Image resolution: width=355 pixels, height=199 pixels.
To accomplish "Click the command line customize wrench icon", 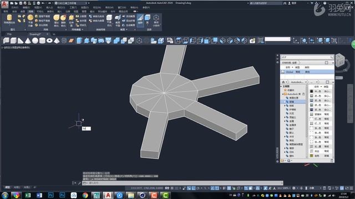I will coord(79,183).
